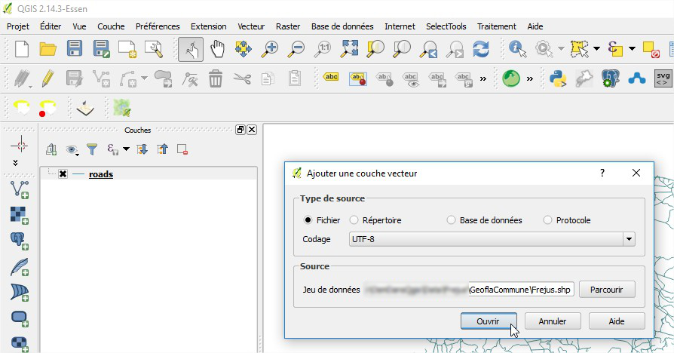
Task: Select the roads layer name
Action: point(101,174)
